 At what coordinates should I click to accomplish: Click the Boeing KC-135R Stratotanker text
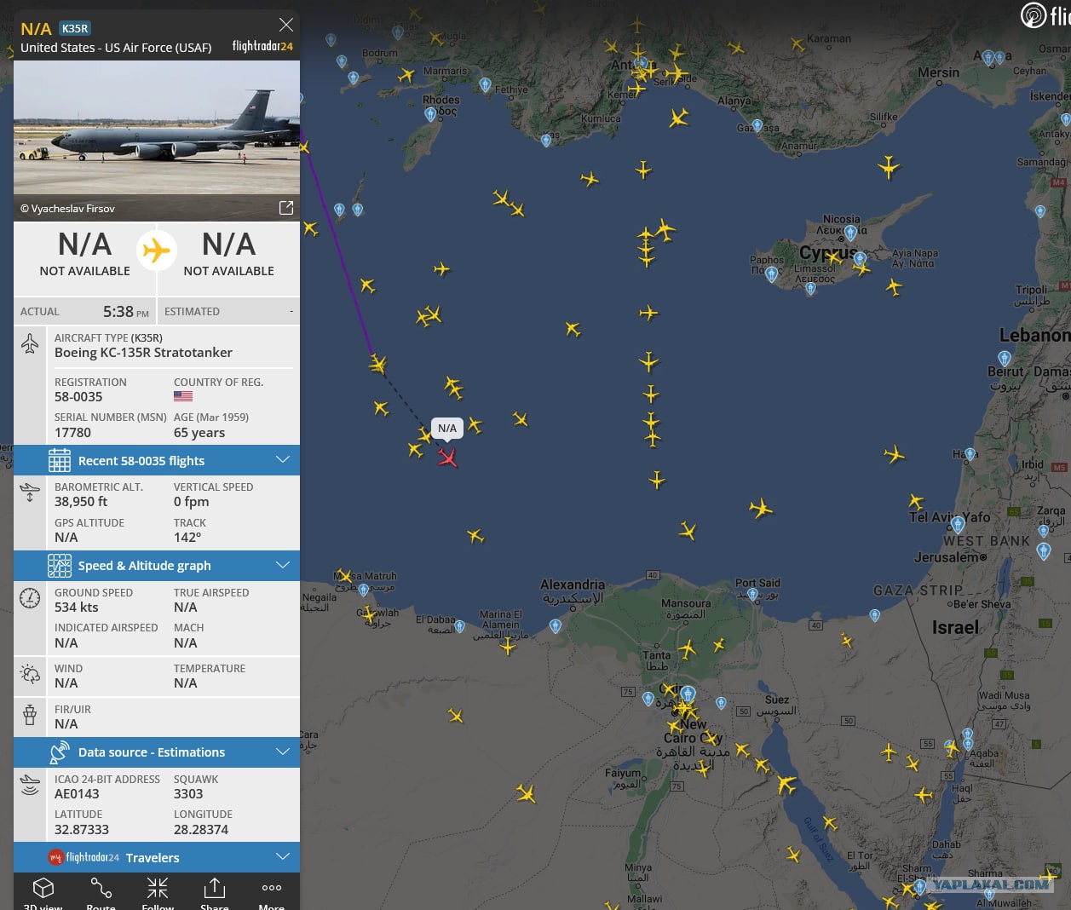click(x=143, y=352)
